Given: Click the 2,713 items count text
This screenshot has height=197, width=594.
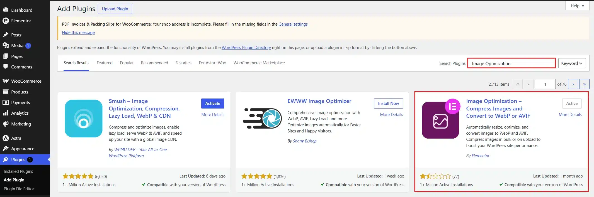Looking at the screenshot, I should click(499, 84).
